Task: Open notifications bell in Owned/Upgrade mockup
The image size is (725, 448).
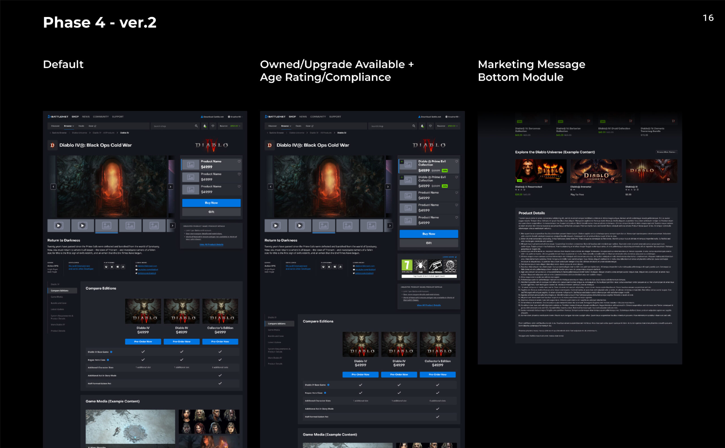Action: click(422, 126)
